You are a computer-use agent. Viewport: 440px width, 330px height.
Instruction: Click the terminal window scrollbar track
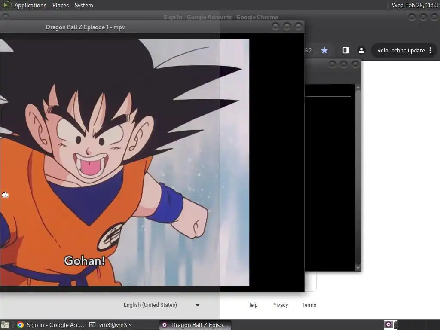pos(358,177)
